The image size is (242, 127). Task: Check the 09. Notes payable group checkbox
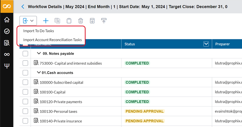click(25, 53)
